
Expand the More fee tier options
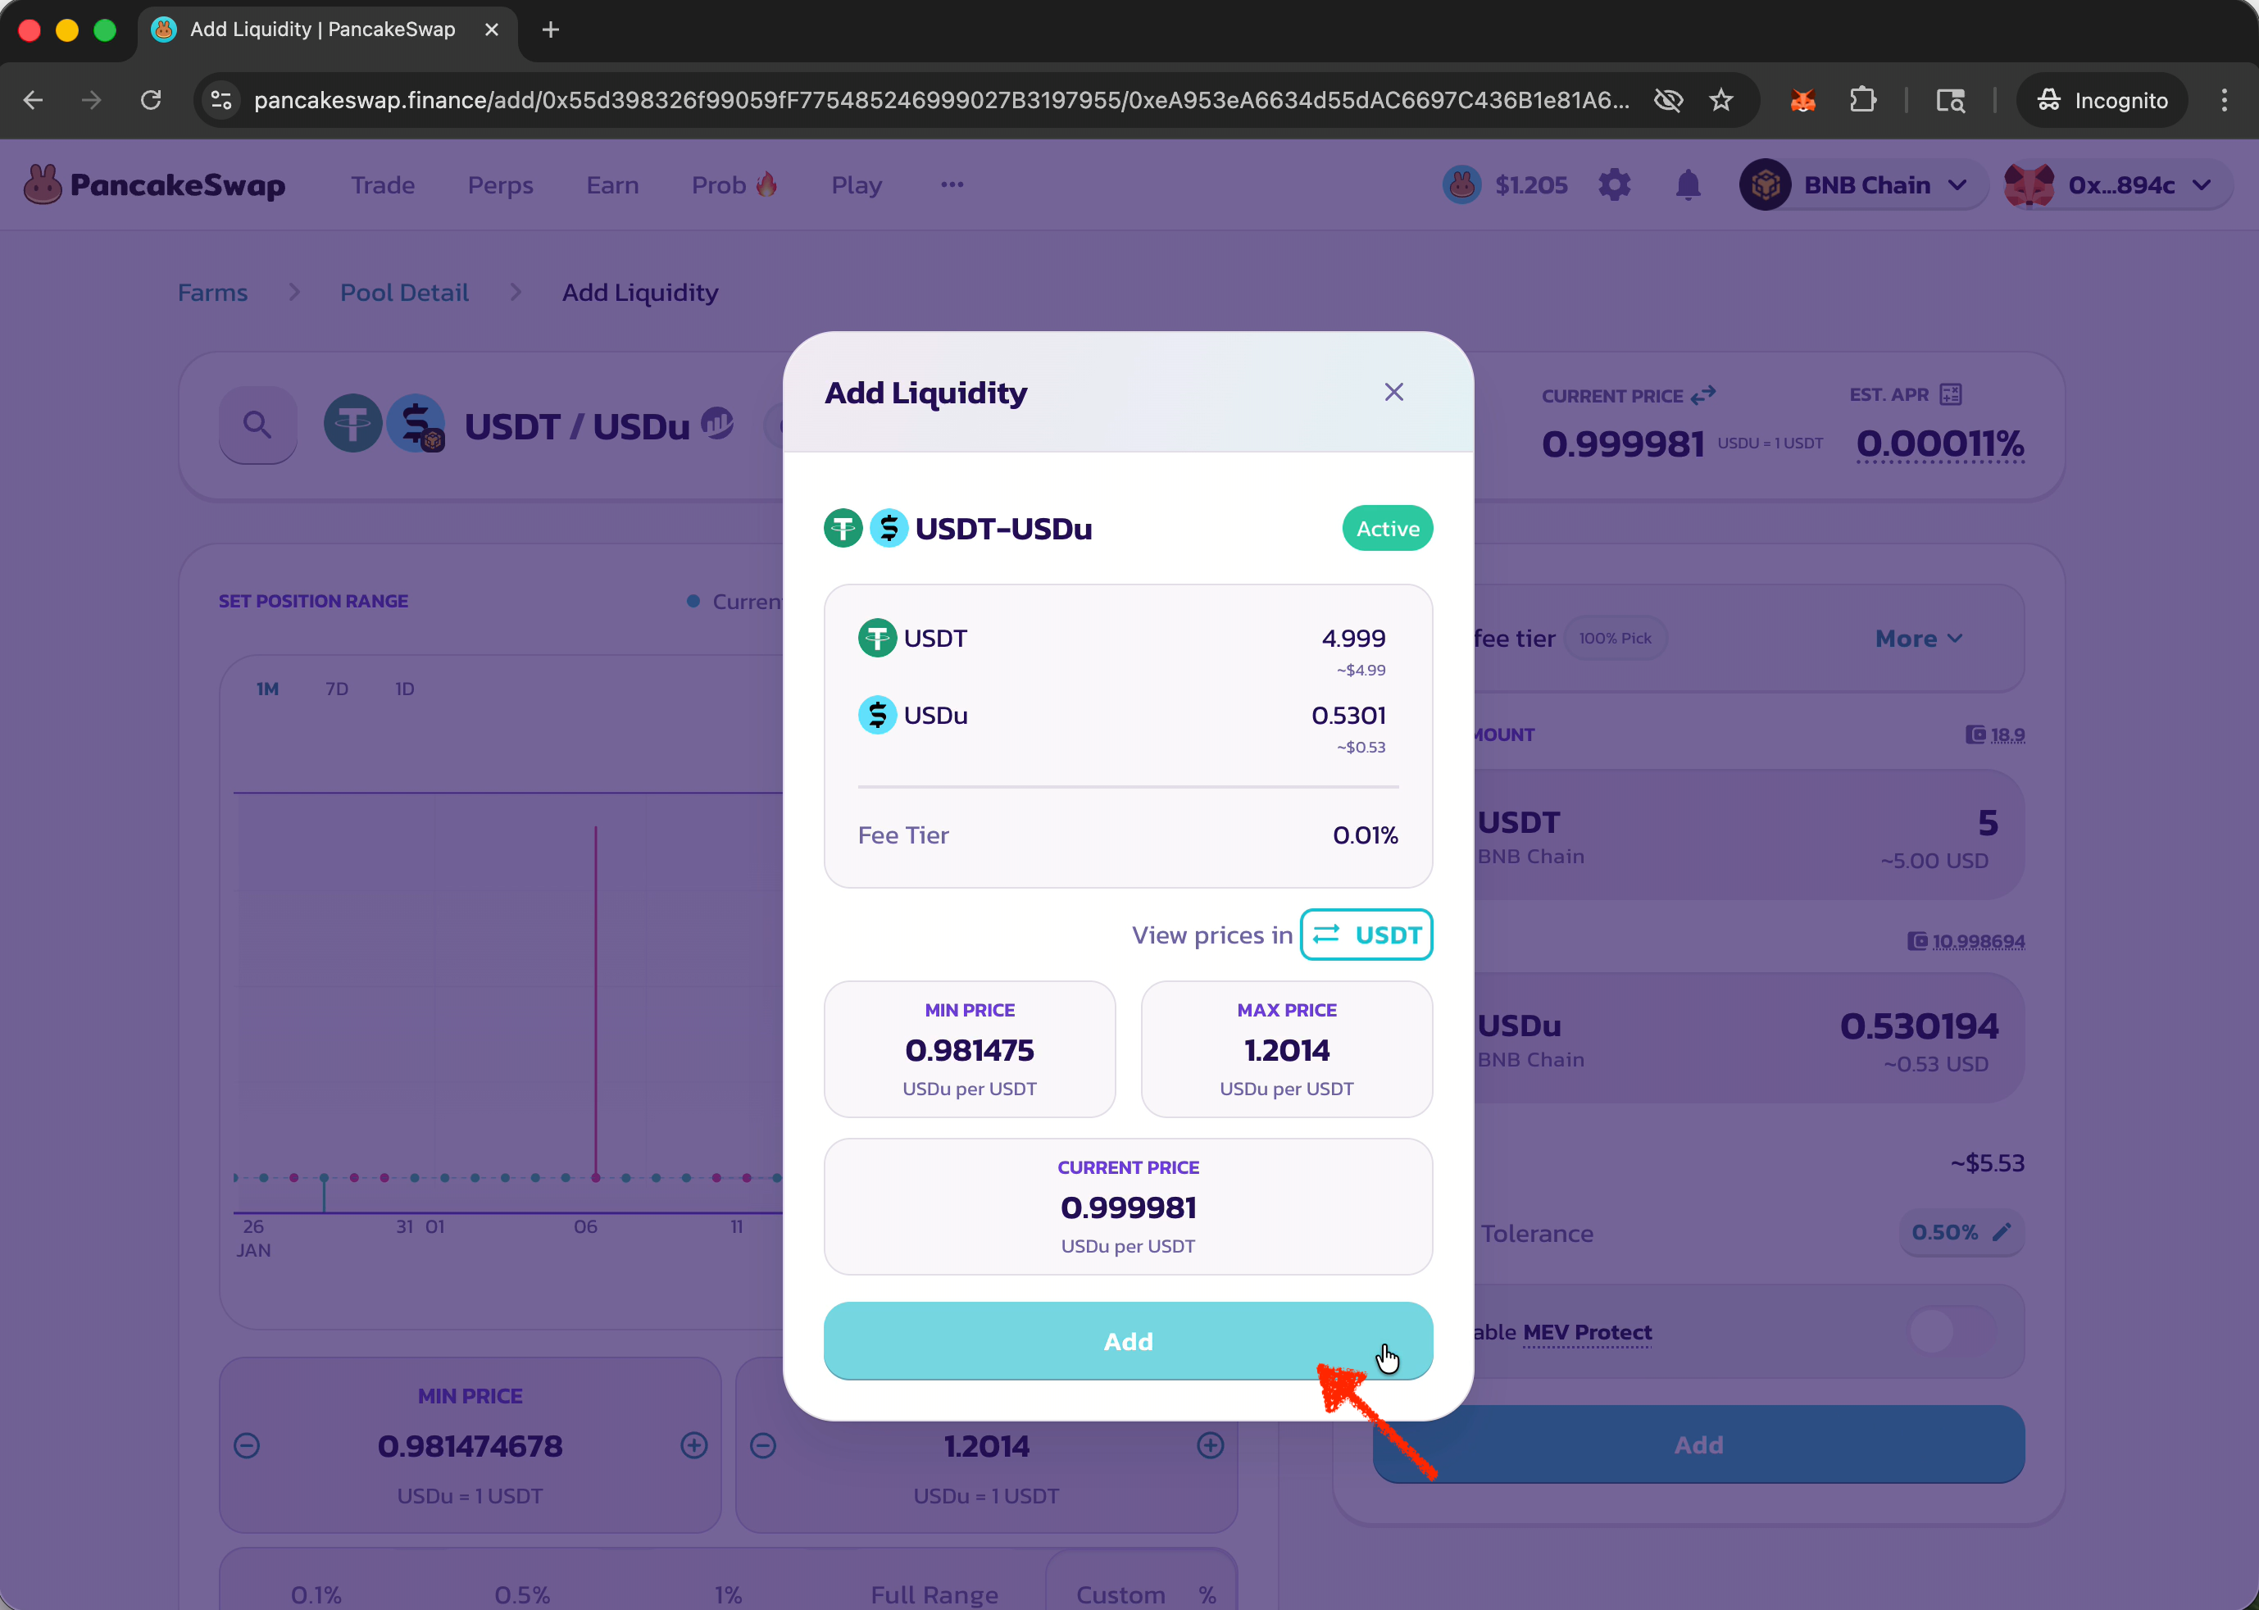[x=1918, y=639]
